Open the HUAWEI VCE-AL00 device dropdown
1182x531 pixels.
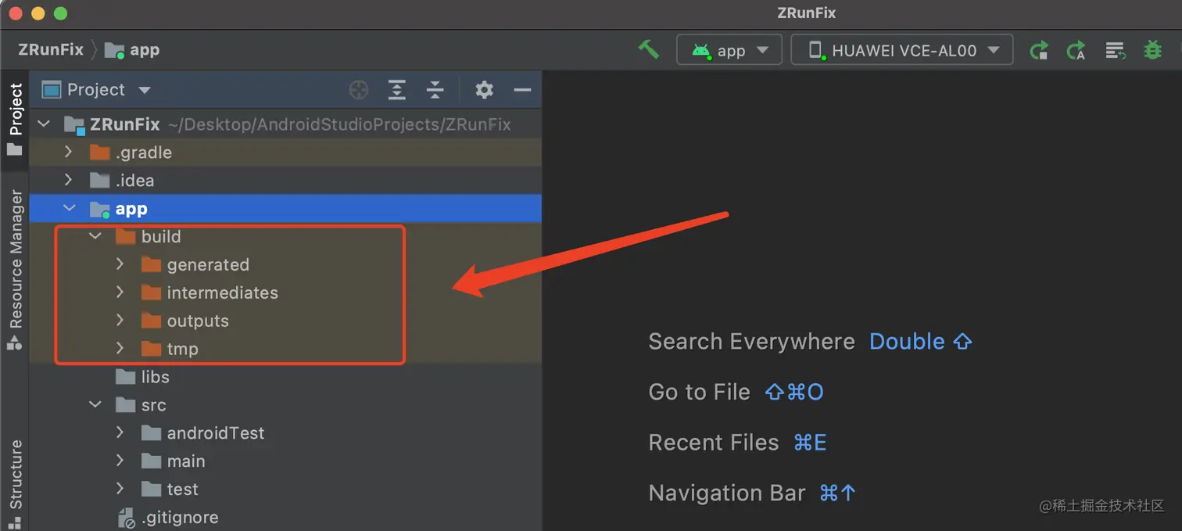902,50
